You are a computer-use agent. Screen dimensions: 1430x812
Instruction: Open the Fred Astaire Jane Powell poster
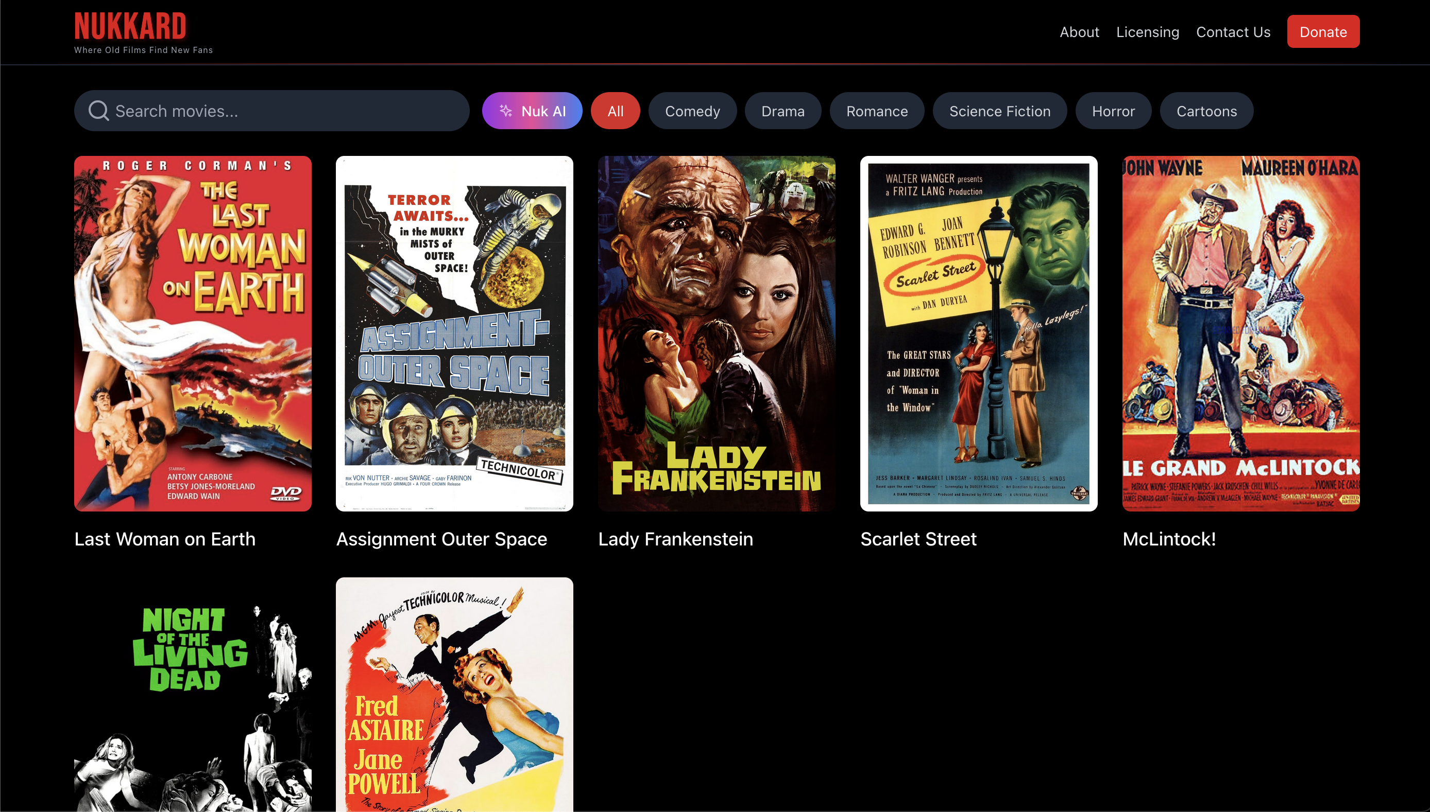pos(454,694)
